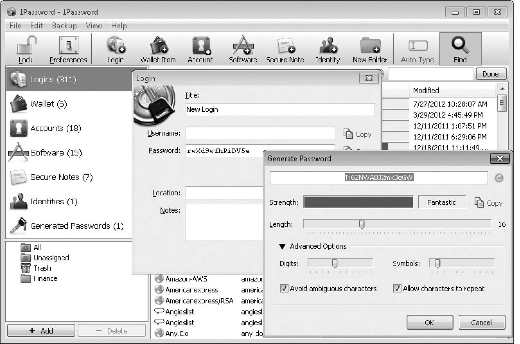520x344 pixels.
Task: Add a new Wallet Item
Action: click(158, 49)
